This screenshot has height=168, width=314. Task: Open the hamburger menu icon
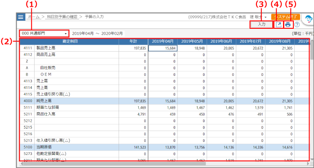coord(21,17)
